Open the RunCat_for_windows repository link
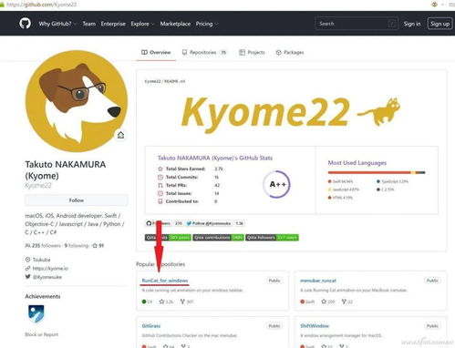Image resolution: width=455 pixels, height=348 pixels. pyautogui.click(x=165, y=281)
